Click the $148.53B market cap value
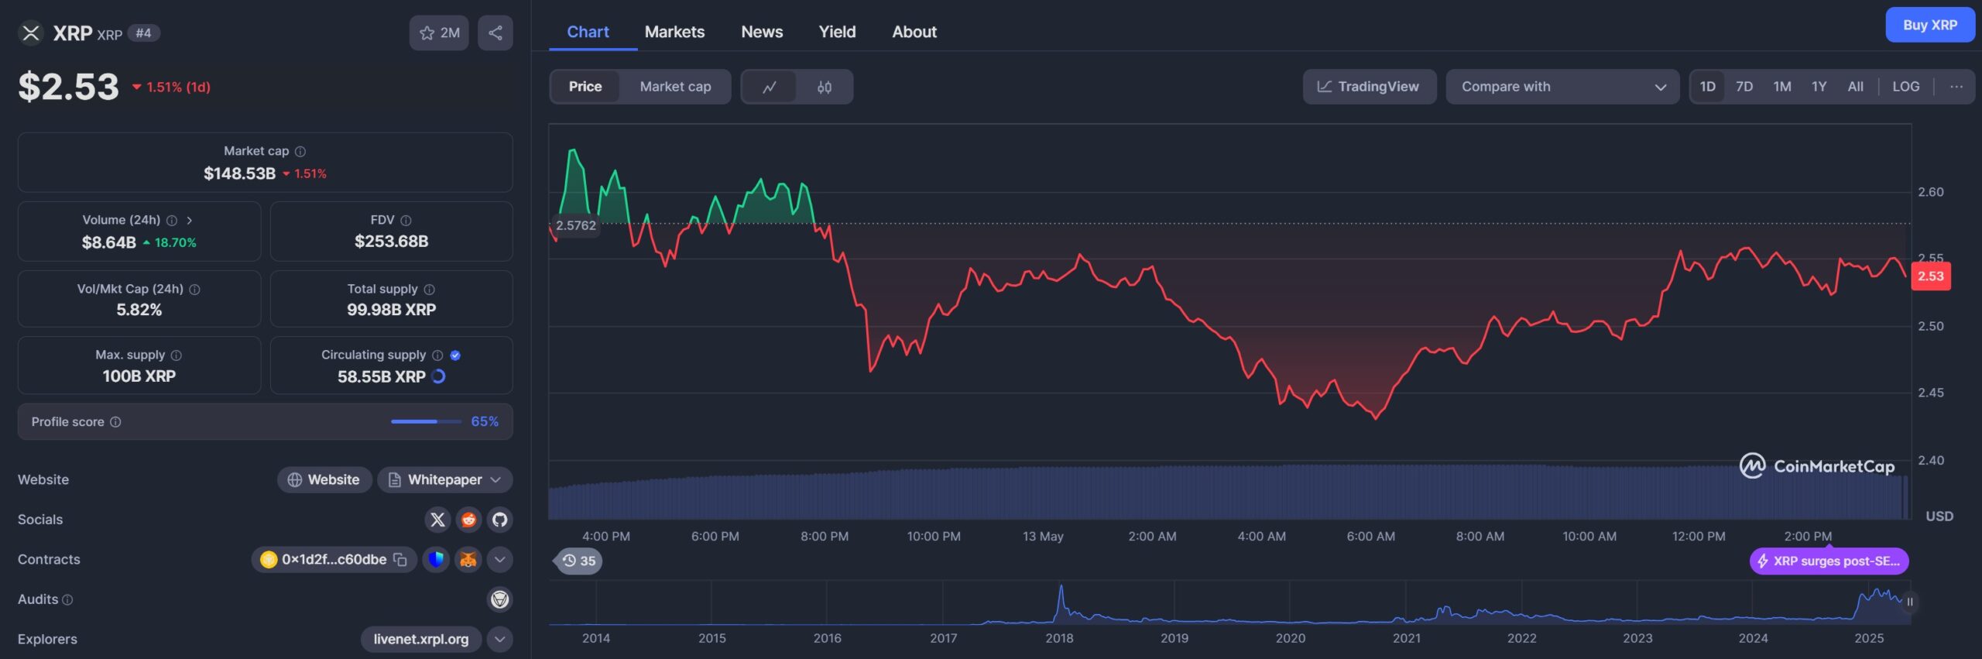Image resolution: width=1982 pixels, height=659 pixels. [x=239, y=173]
